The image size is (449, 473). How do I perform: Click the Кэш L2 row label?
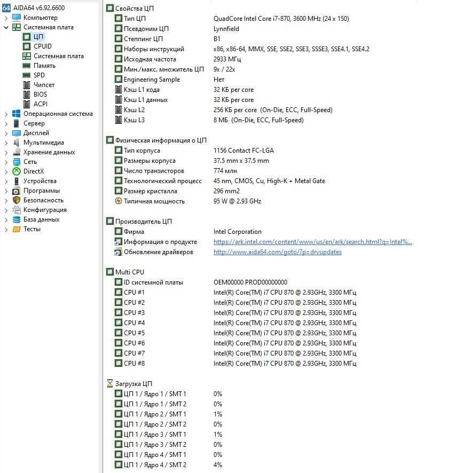[x=134, y=110]
